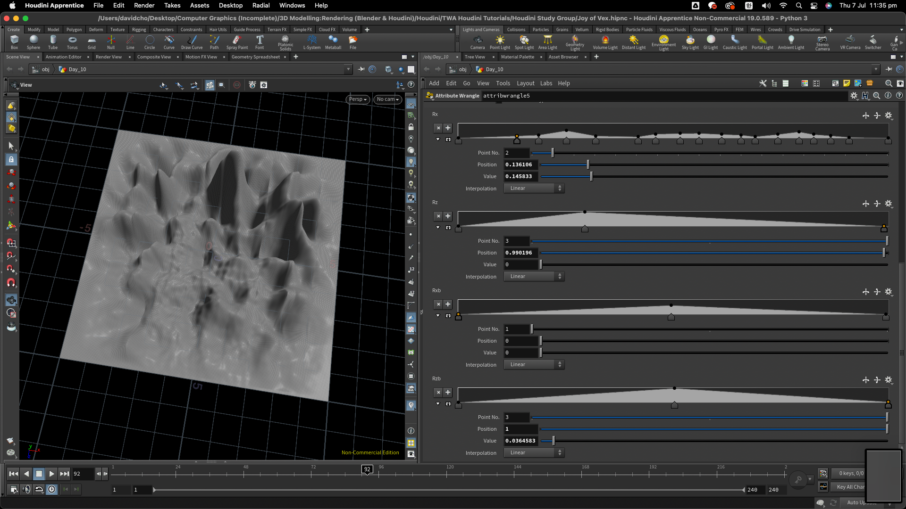The height and width of the screenshot is (509, 906).
Task: Click the network editor Add menu button
Action: click(x=434, y=83)
